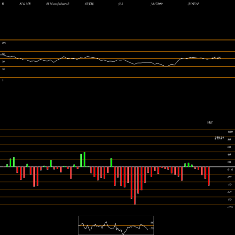Click the '(ROTO P' header text
Screen dimensions: 235x235
[x=194, y=4]
